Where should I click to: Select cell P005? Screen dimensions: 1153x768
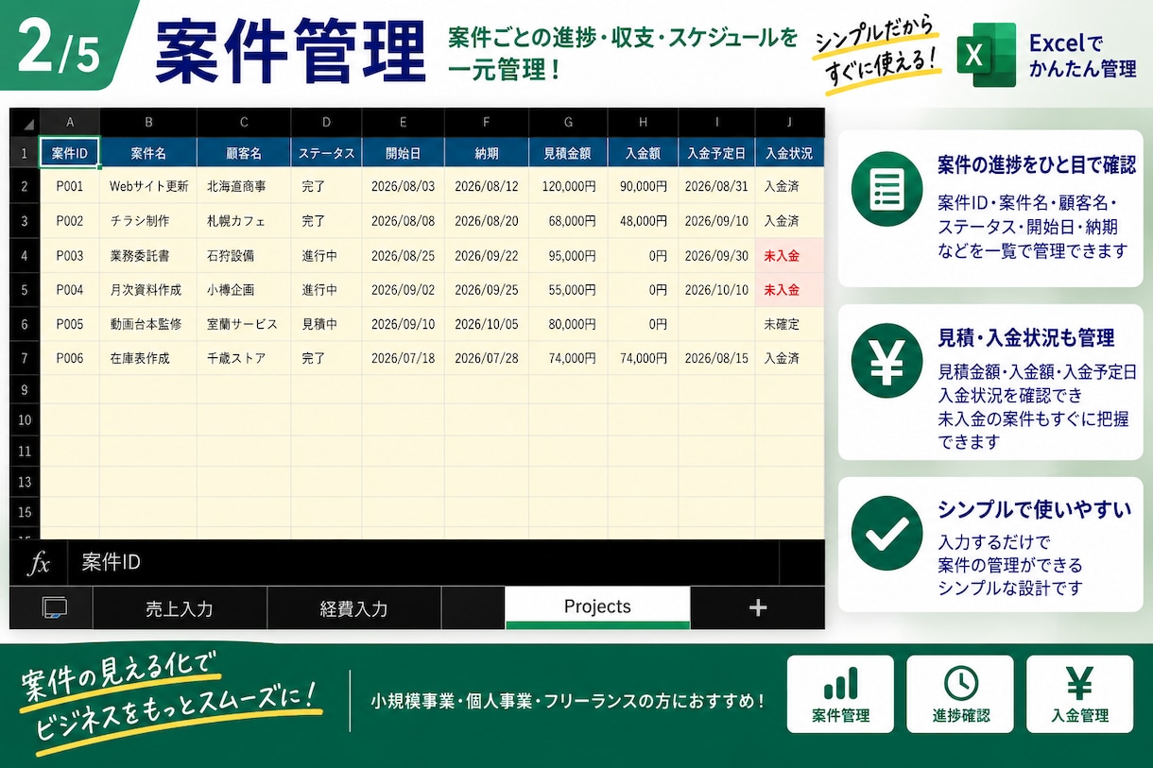pos(70,324)
